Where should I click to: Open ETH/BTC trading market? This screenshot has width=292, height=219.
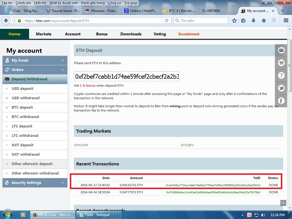click(x=188, y=145)
